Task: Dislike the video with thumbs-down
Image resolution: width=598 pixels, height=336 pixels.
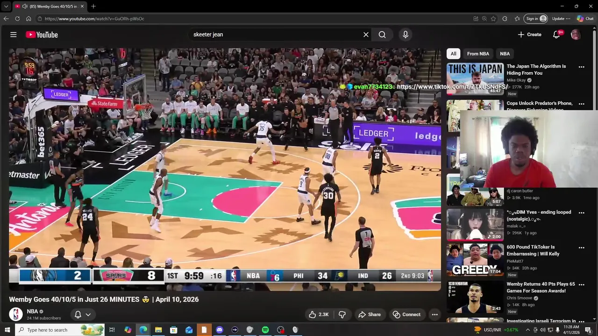Action: 342,315
